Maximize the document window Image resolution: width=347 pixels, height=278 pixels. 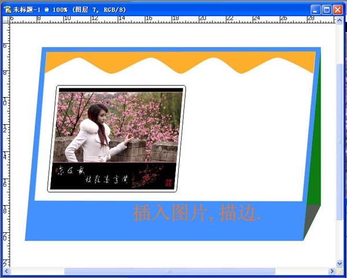[327, 10]
